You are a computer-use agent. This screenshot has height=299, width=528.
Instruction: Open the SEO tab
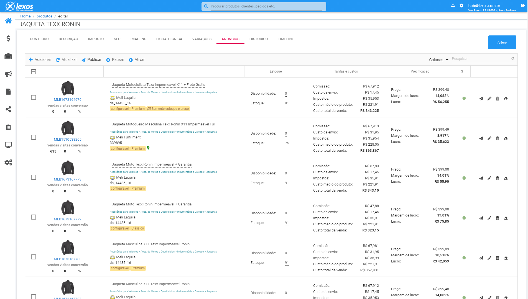[117, 39]
